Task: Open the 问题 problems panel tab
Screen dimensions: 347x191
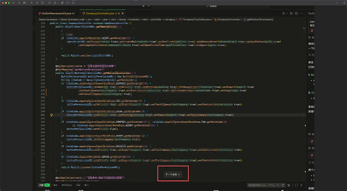Action: [x=44, y=185]
